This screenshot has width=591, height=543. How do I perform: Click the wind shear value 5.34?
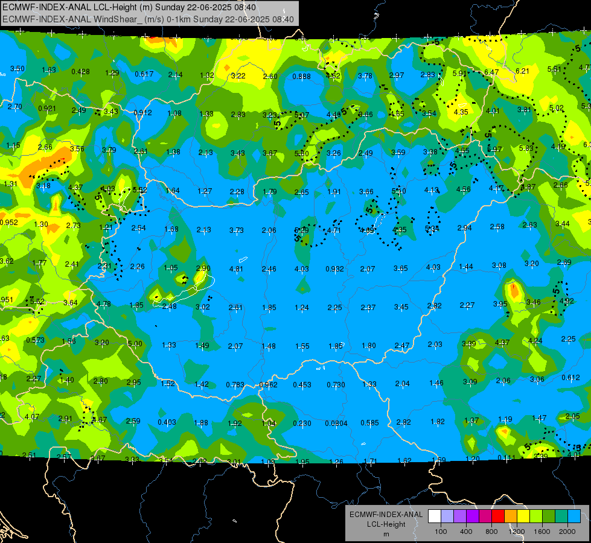coord(432,229)
